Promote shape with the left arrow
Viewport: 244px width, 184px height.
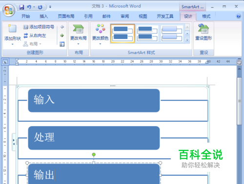[x=62, y=27]
